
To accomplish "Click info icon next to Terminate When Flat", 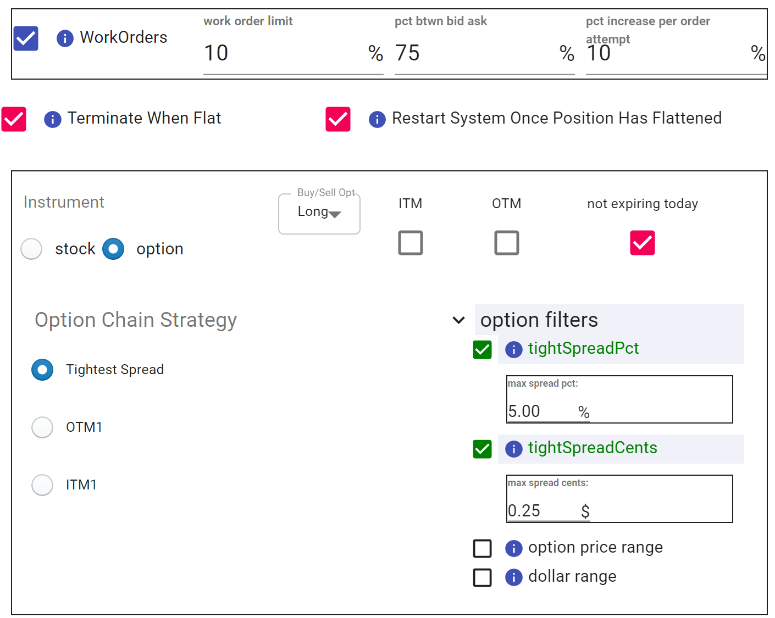I will (x=52, y=119).
